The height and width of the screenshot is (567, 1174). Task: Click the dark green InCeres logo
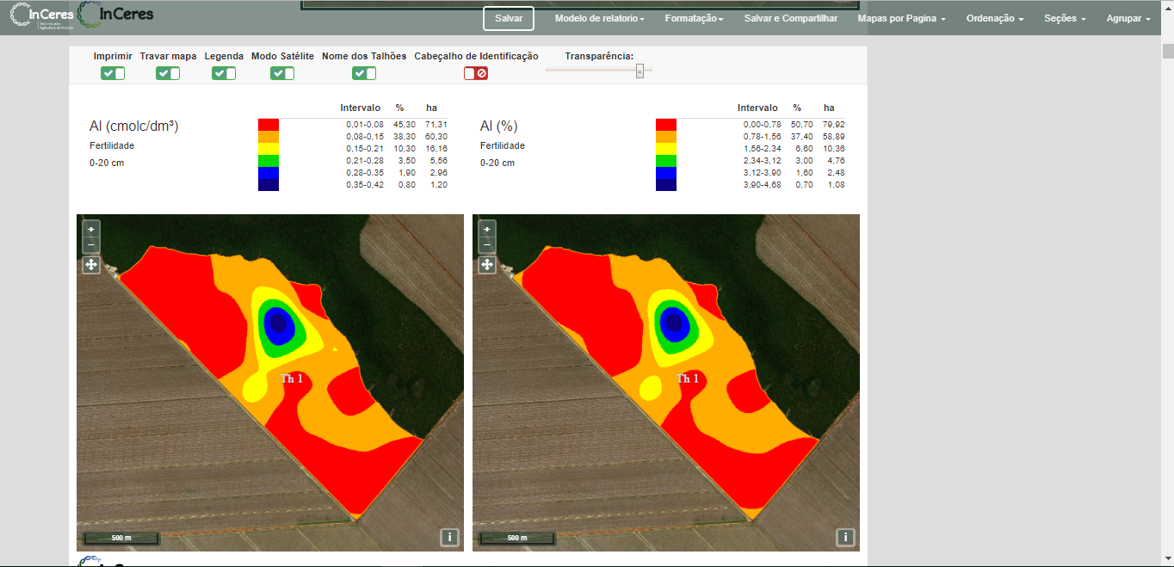click(x=114, y=14)
